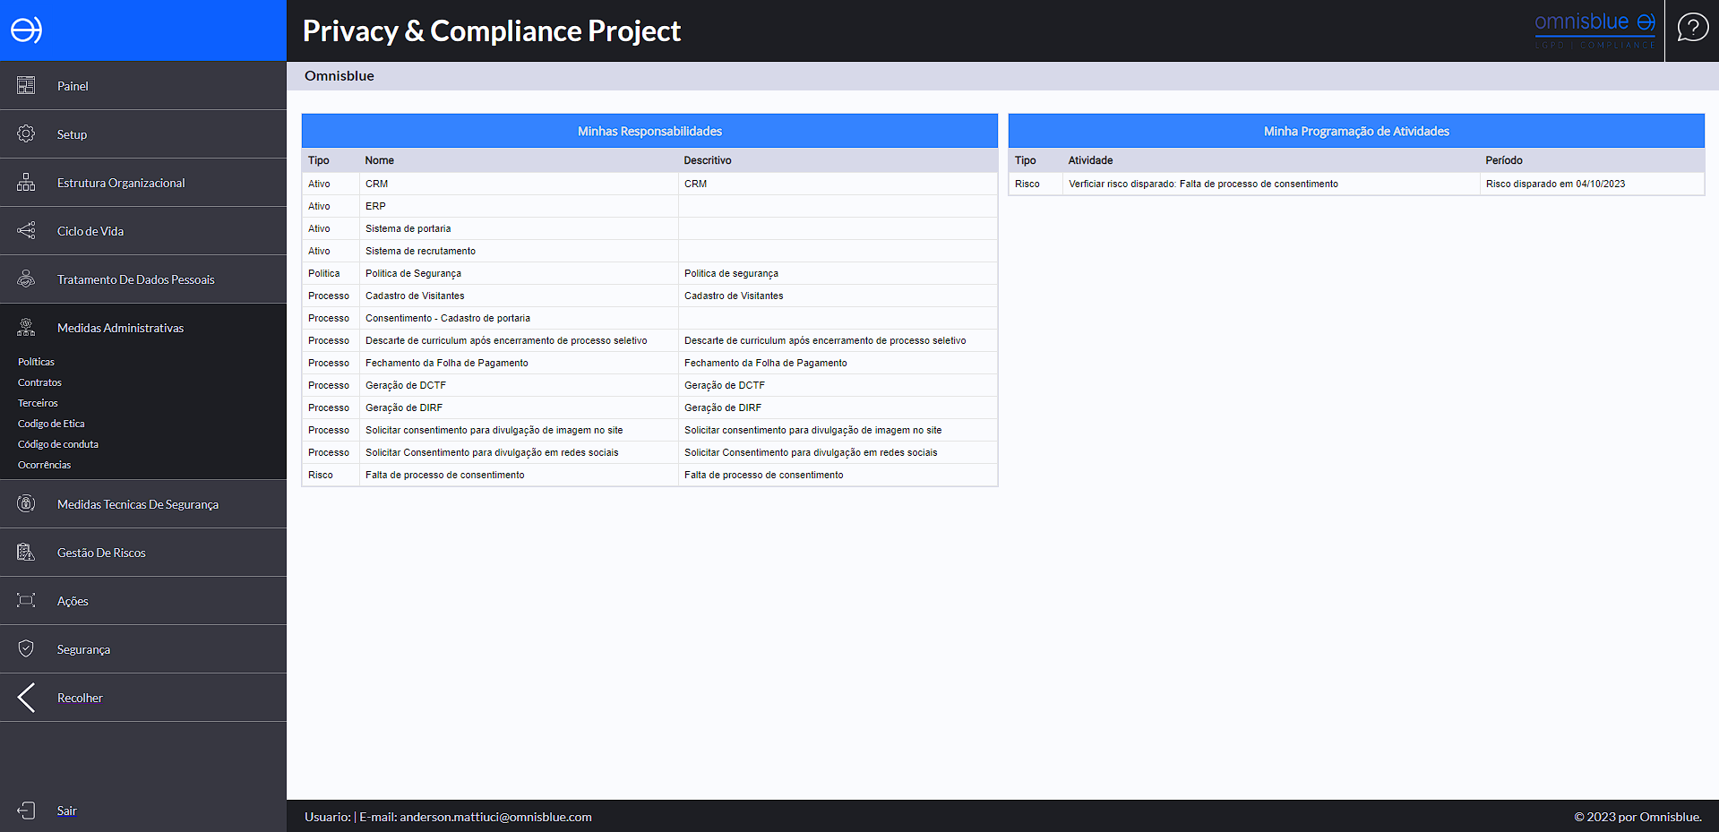Click the Verficiar risco disparado activity row
The image size is (1719, 832).
pyautogui.click(x=1202, y=184)
